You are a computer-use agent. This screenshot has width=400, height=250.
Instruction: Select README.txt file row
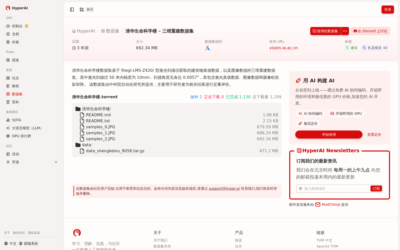tap(176, 121)
